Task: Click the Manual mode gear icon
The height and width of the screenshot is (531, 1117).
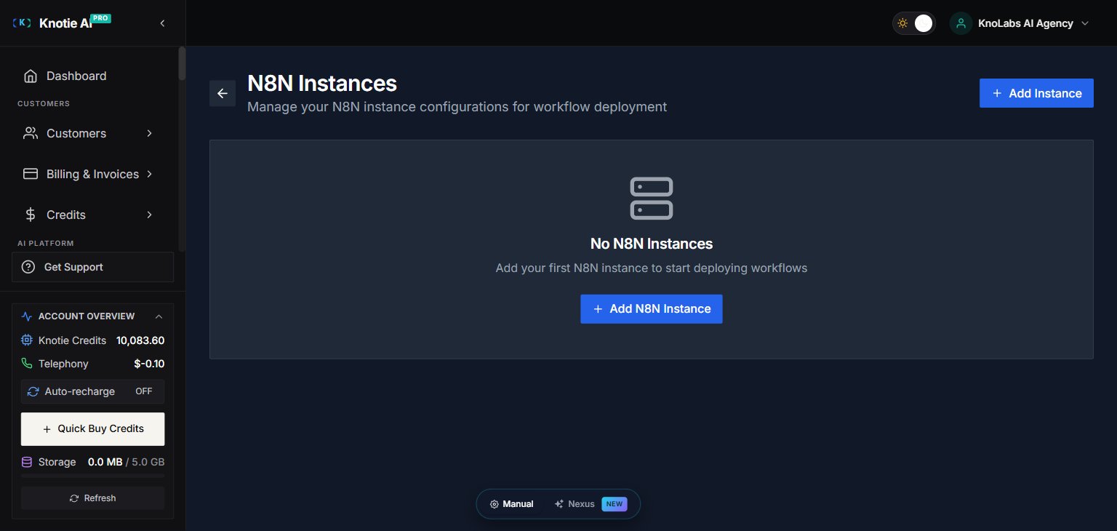Action: pos(494,504)
